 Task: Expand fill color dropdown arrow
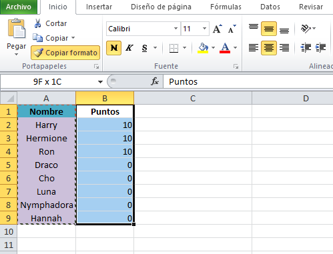213,48
